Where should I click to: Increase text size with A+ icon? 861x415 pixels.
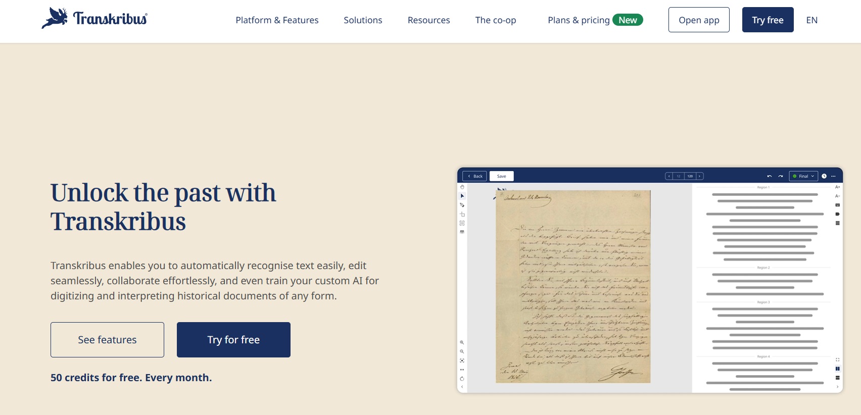coord(837,187)
